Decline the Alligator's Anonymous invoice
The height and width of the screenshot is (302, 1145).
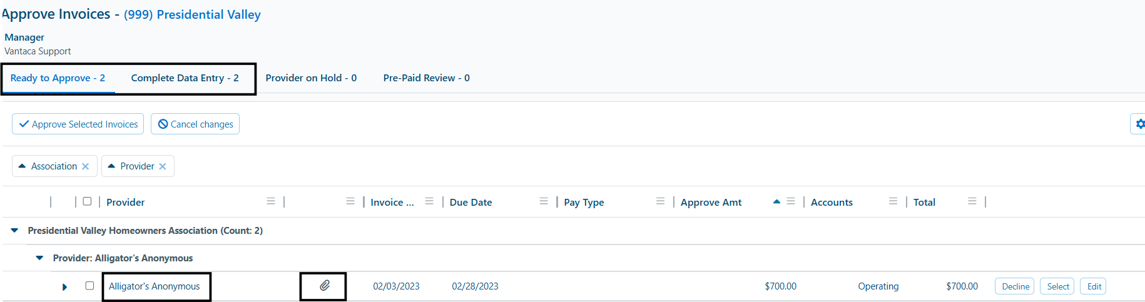[1015, 286]
